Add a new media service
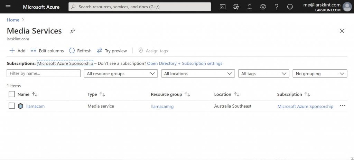This screenshot has width=354, height=160. (x=17, y=51)
